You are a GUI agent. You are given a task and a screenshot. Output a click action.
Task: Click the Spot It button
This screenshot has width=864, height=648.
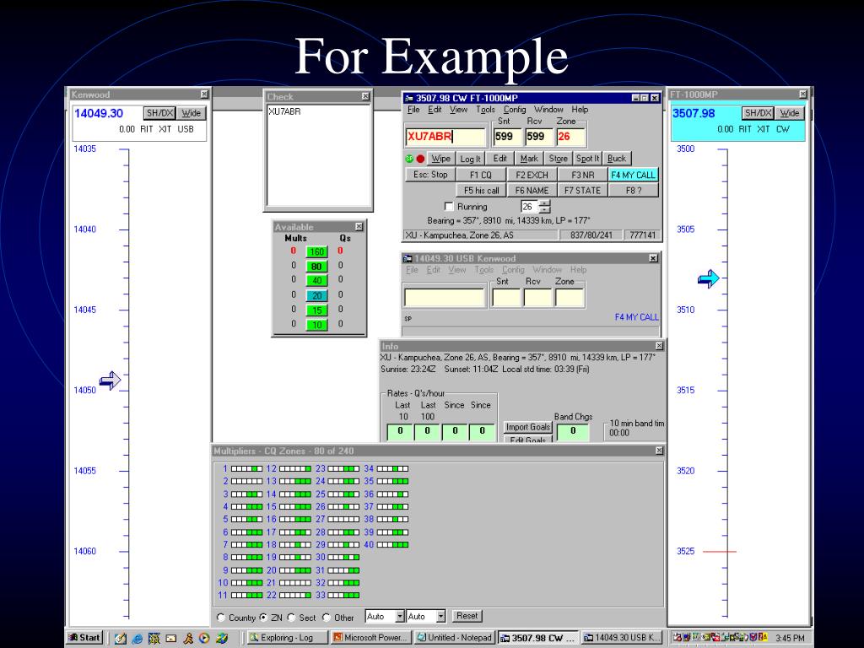point(587,159)
